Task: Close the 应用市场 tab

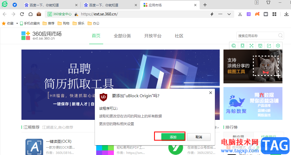Action: pos(195,5)
